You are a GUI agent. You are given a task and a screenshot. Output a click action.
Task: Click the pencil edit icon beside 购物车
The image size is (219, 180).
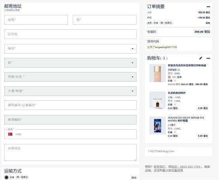tap(201, 58)
